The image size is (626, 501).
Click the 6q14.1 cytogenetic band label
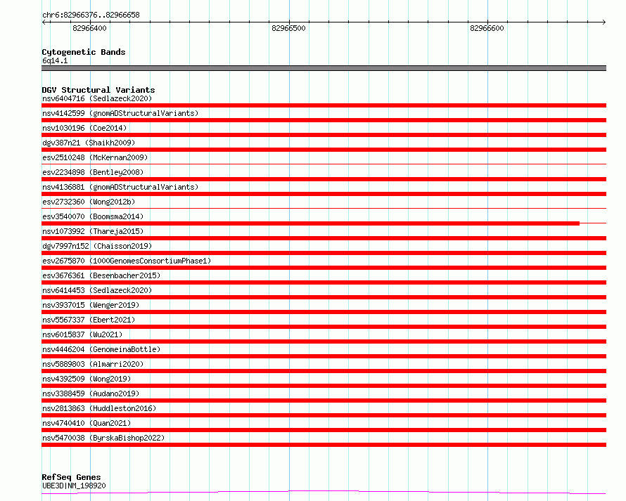point(55,60)
